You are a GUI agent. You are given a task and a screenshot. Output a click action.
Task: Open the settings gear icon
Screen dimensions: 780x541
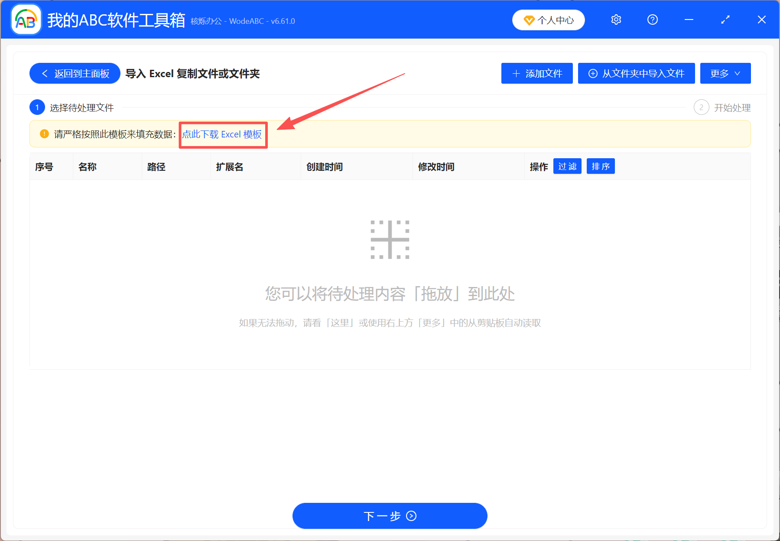pos(616,20)
